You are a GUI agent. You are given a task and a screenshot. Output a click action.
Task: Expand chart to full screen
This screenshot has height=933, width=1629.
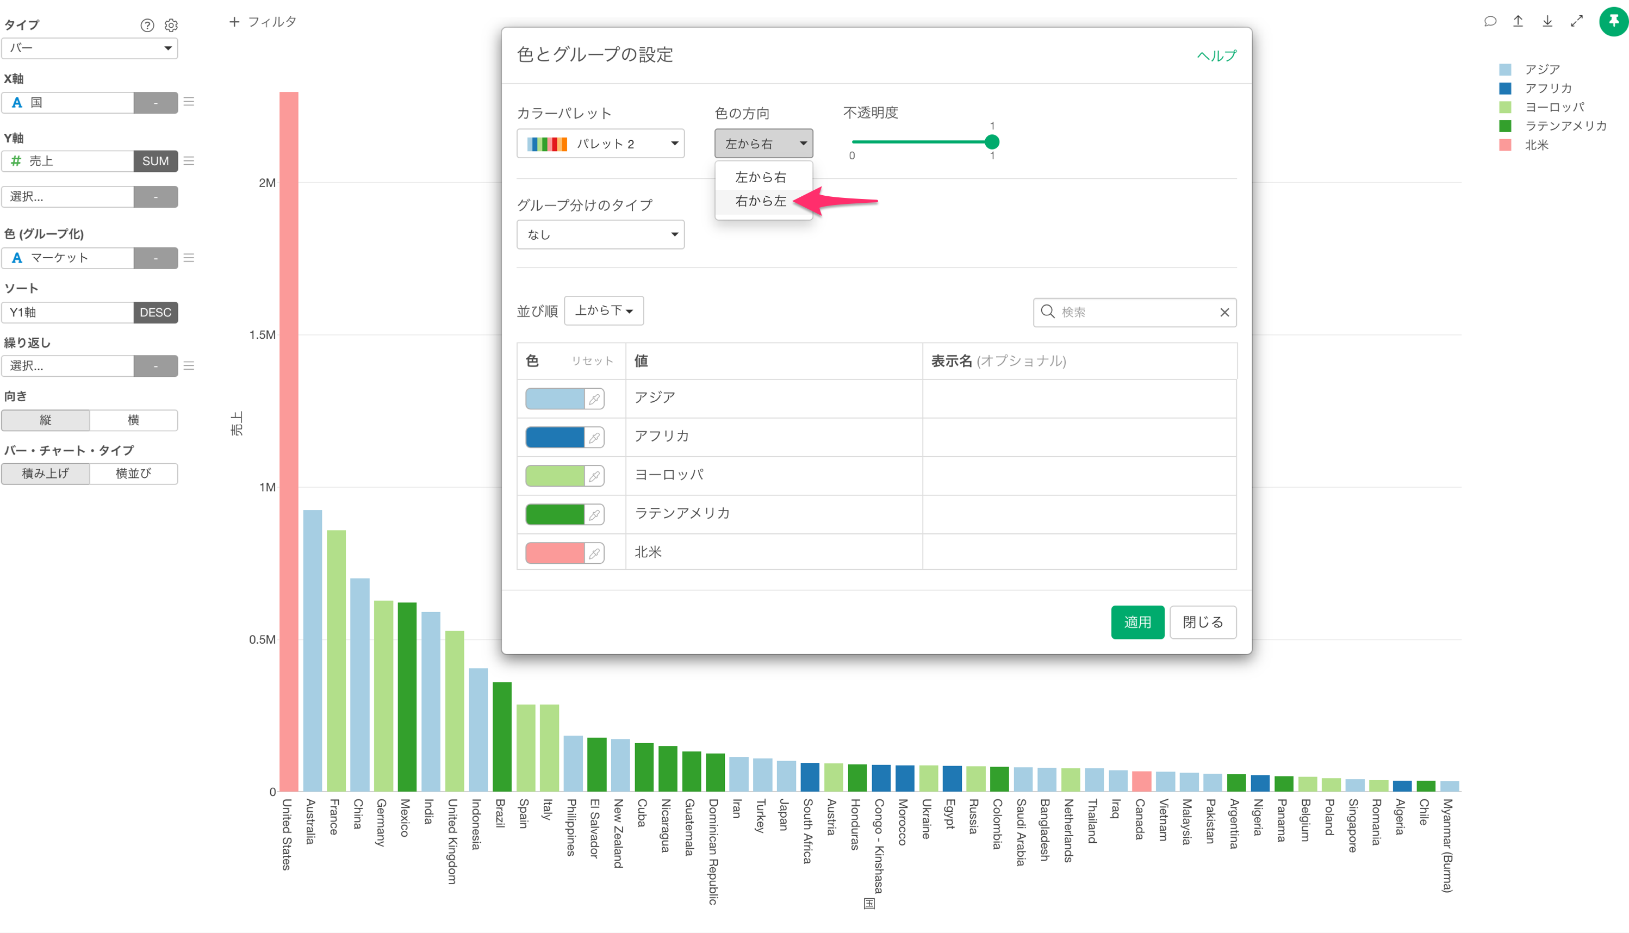pos(1577,21)
